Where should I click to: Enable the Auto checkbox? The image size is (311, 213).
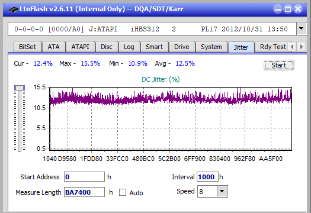point(123,192)
